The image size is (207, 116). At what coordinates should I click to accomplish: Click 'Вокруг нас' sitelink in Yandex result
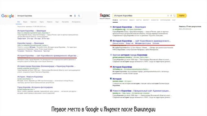coord(130,43)
